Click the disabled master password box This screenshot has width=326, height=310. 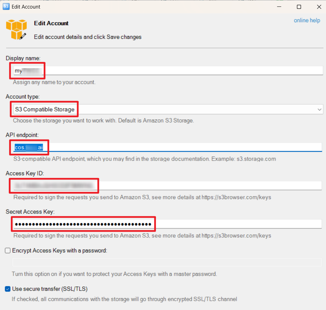[167, 262]
